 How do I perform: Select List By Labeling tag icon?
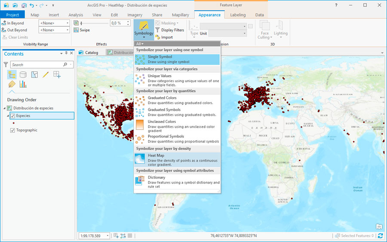click(12, 84)
